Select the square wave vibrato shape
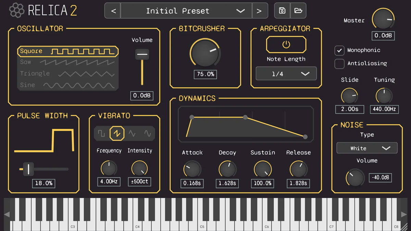Screen dimensions: 411x231 101,133
